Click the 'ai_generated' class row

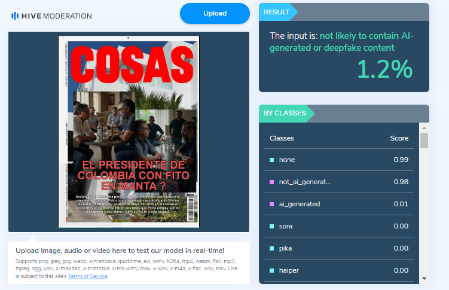pyautogui.click(x=339, y=204)
